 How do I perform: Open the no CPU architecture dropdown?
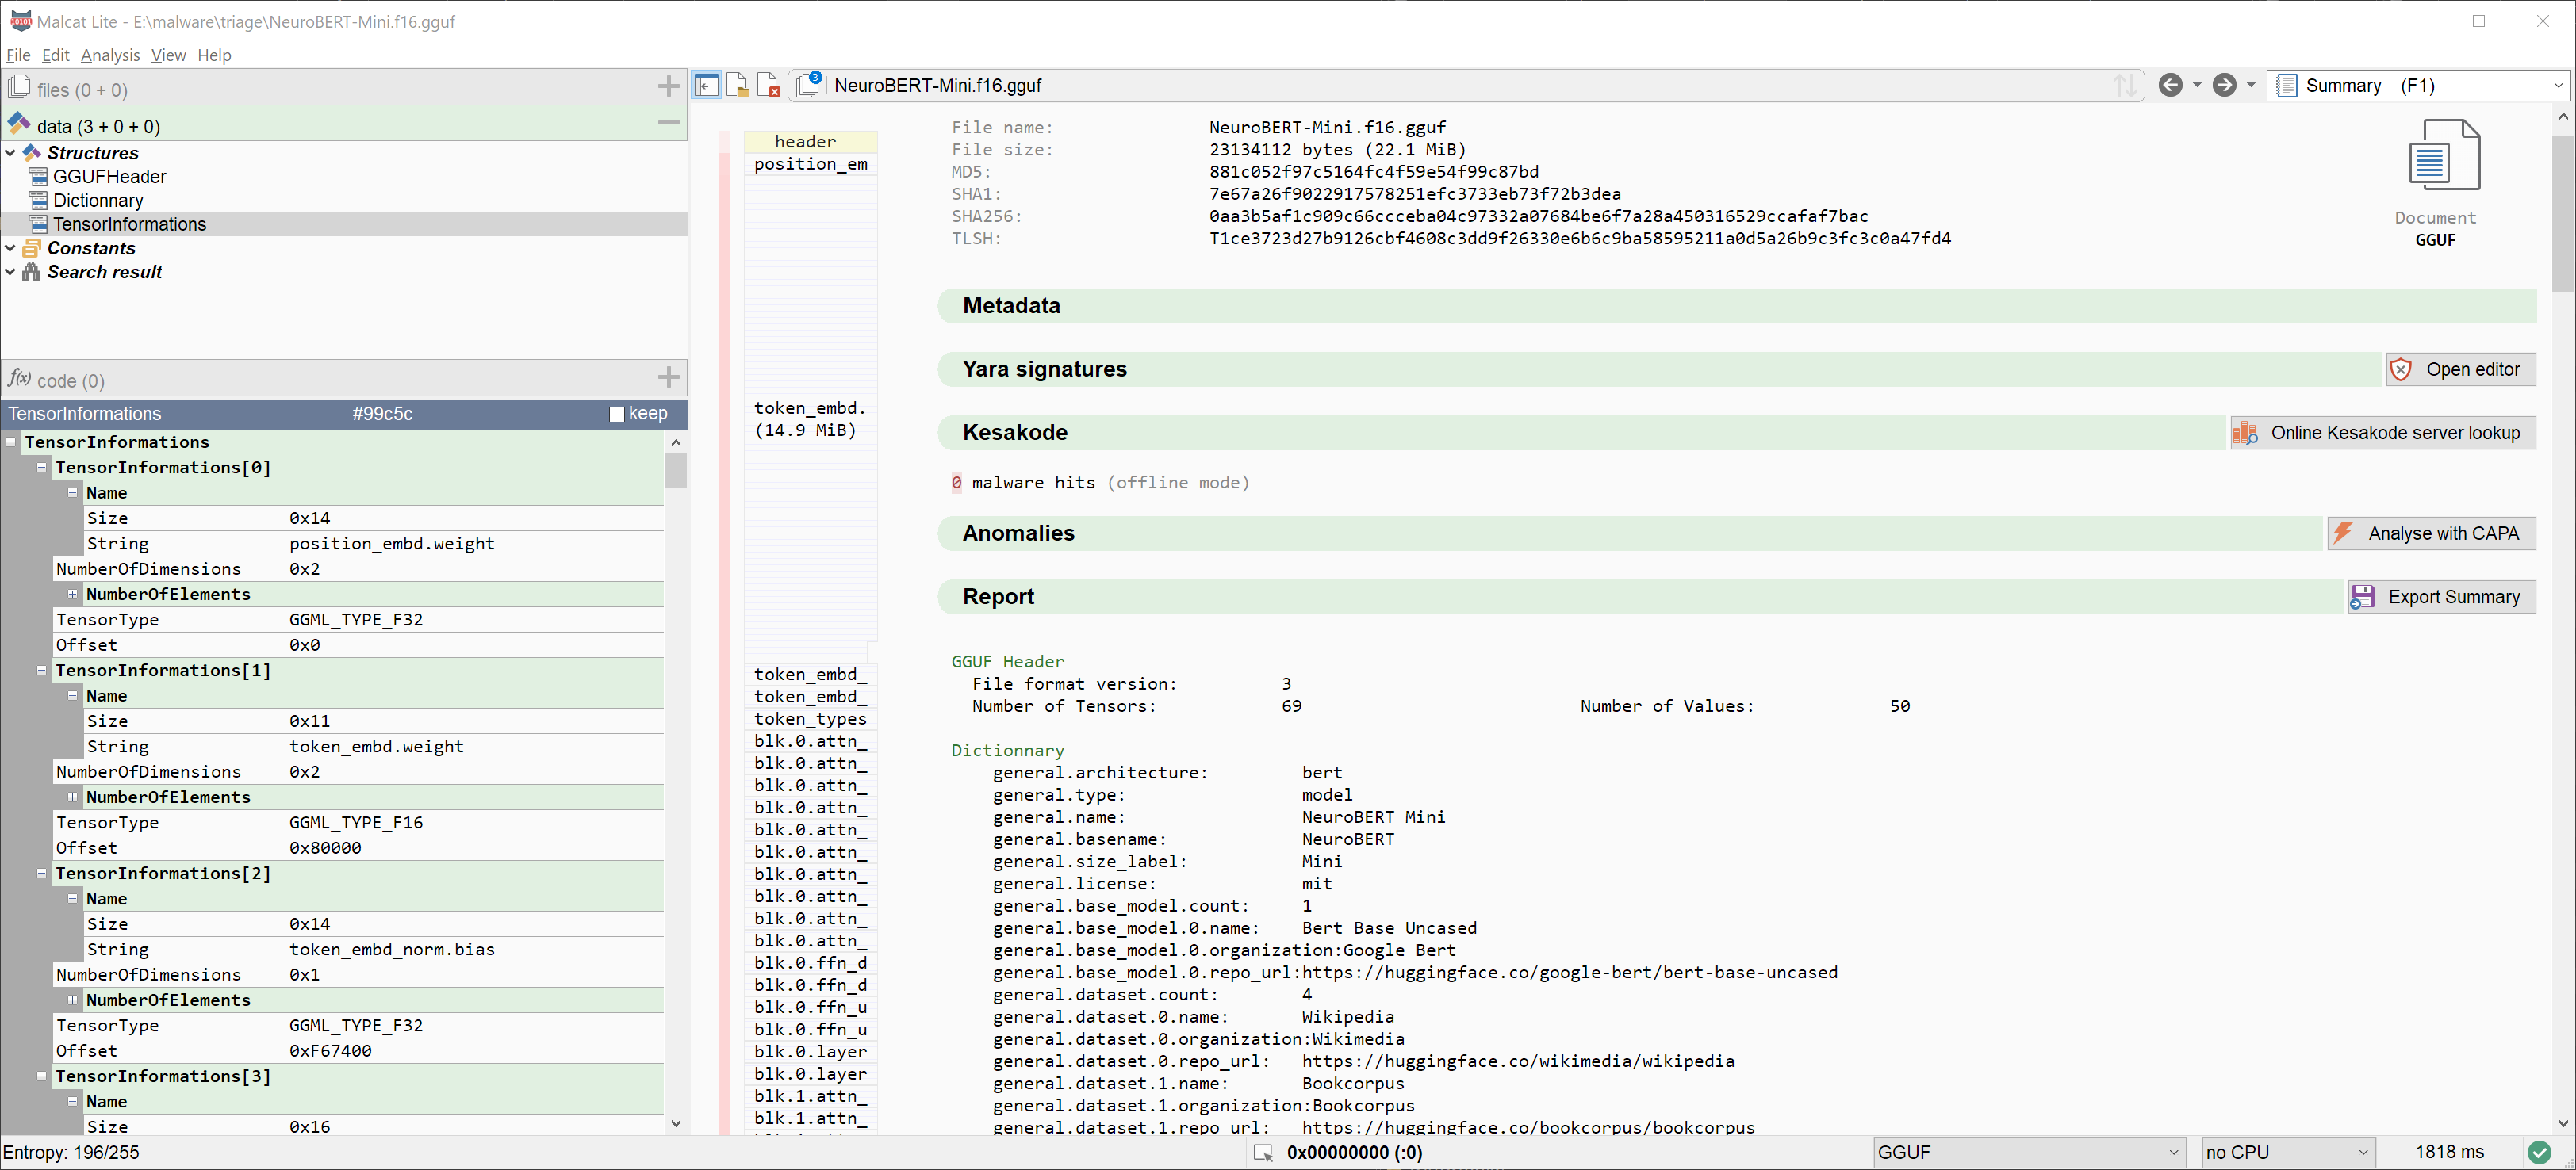point(2287,1152)
